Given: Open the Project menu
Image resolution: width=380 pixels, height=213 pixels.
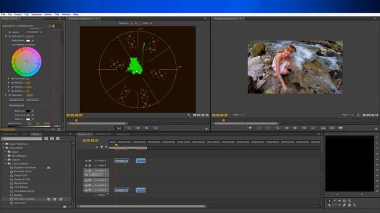Looking at the screenshot, I should tap(18, 14).
